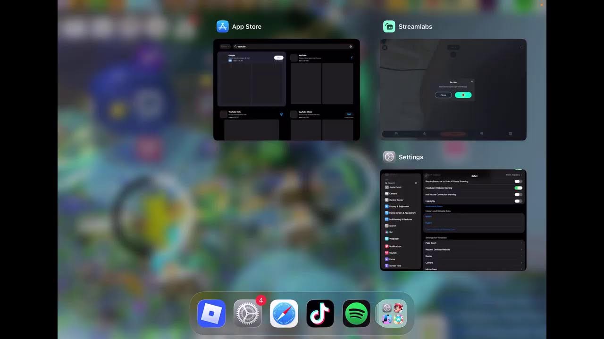Select Siri in the Settings sidebar
The width and height of the screenshot is (604, 339).
[x=401, y=232]
